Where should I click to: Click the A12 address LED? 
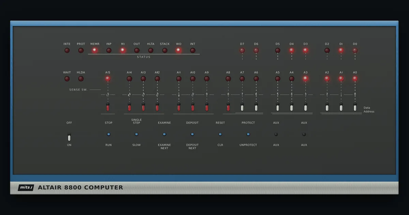[157, 78]
